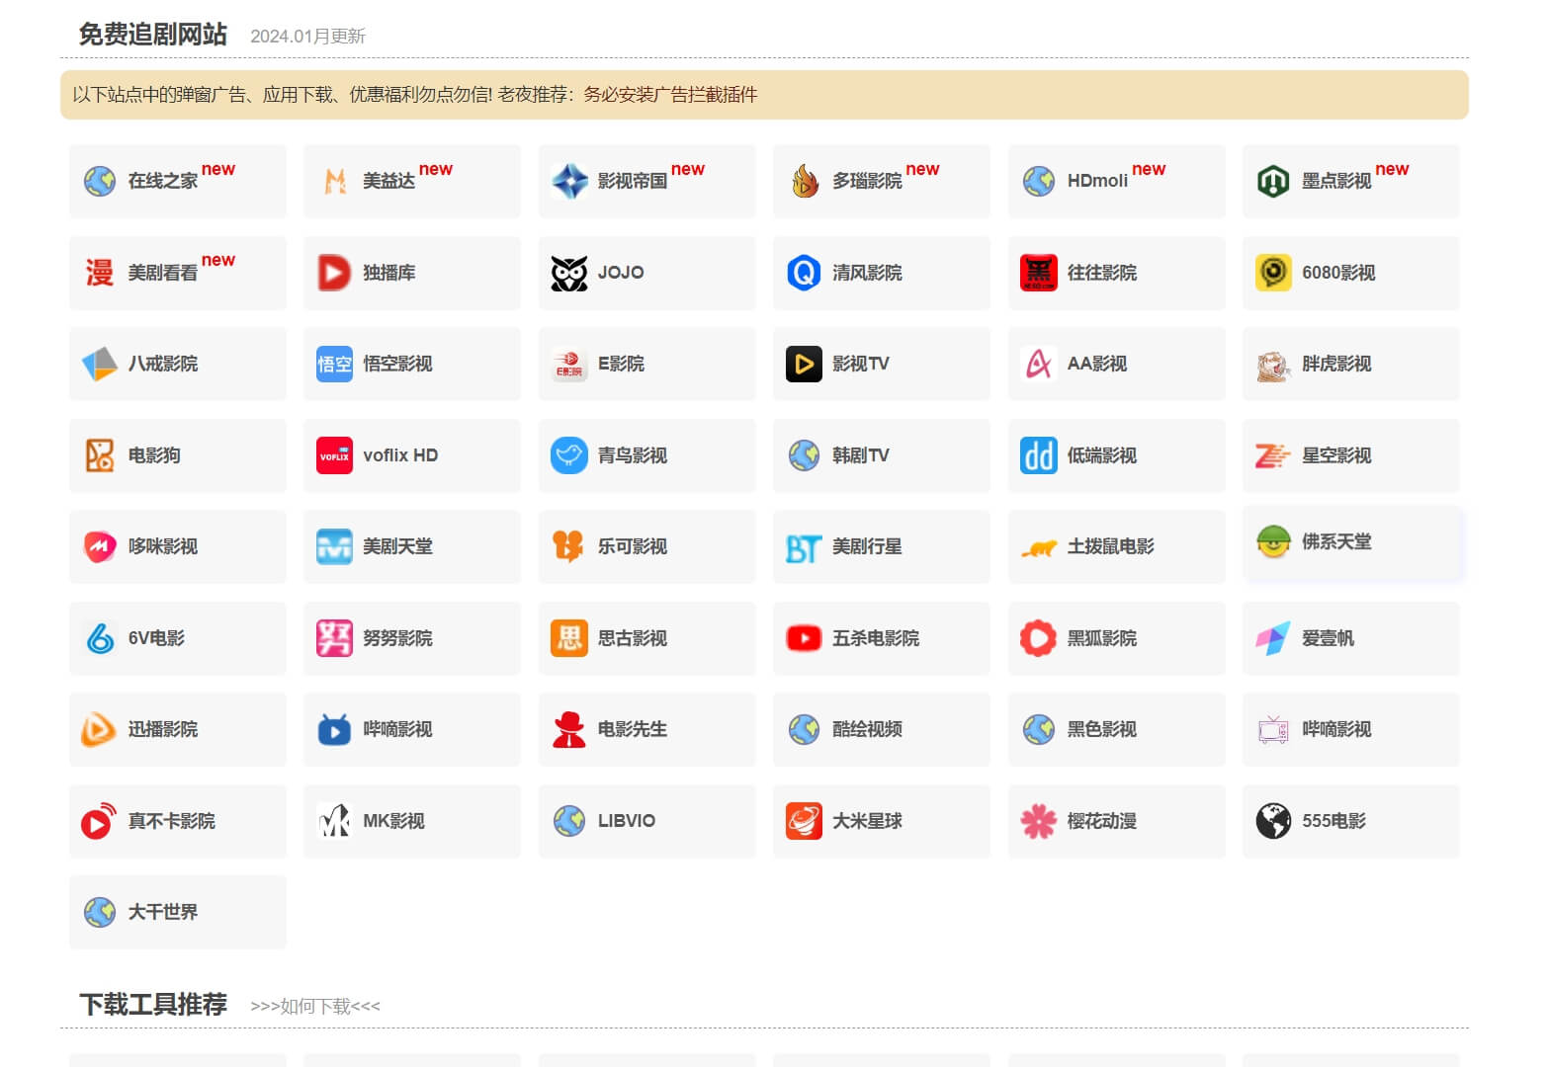Click the 务必安装广告拦截插件 recommendation link

point(670,95)
